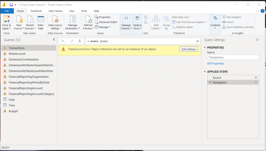The image size is (266, 151).
Task: Open the Help question mark icon
Action: [262, 11]
